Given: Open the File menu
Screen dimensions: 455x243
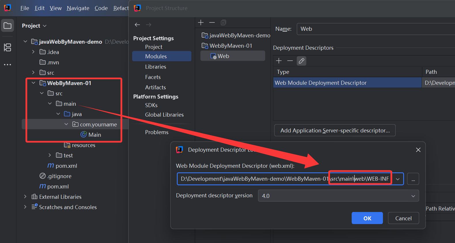Looking at the screenshot, I should point(25,8).
